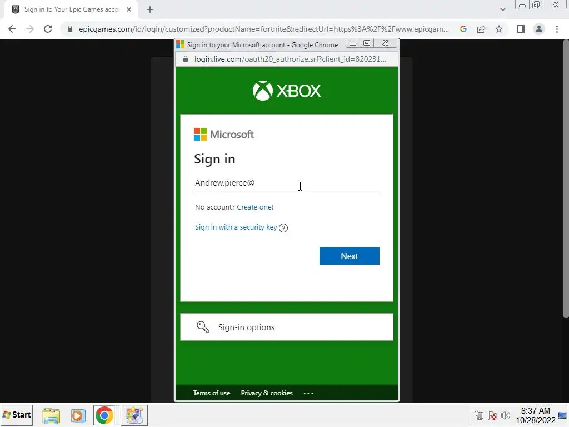Open File Explorer from the taskbar
Screen dimensions: 569x427
(x=51, y=415)
